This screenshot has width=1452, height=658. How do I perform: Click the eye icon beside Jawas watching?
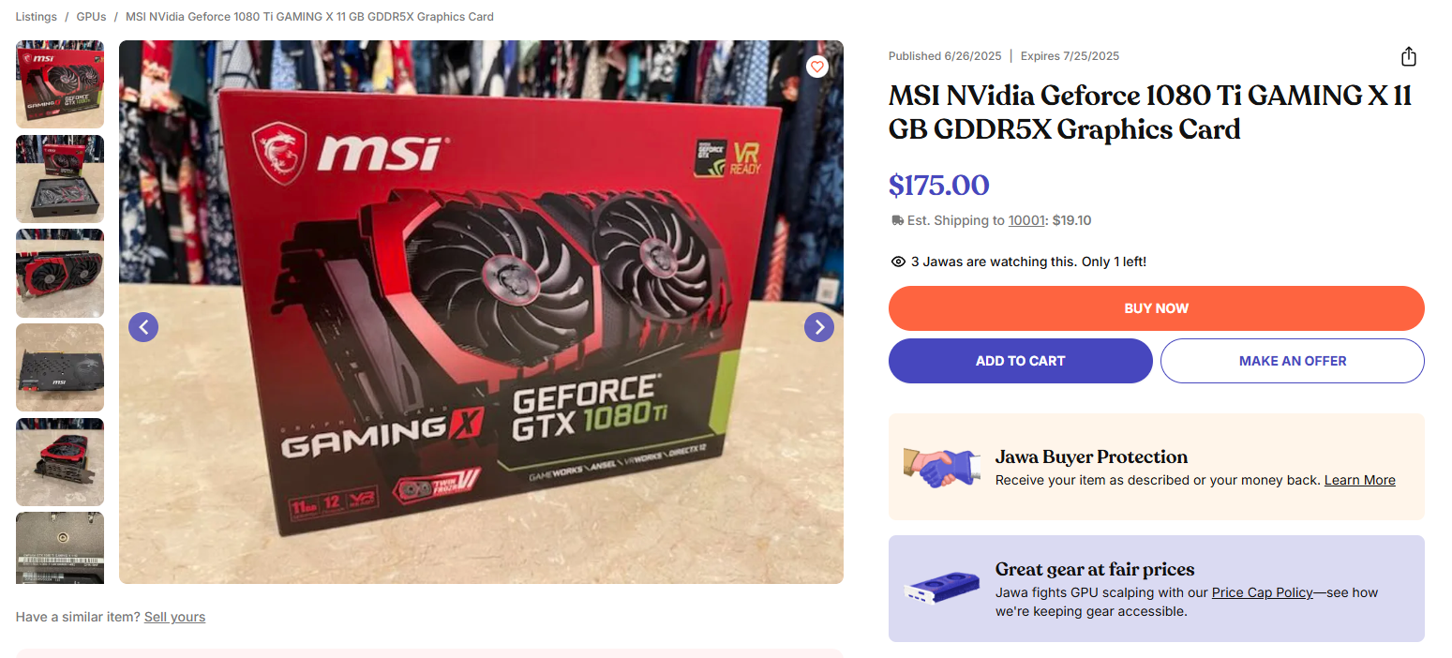point(898,262)
